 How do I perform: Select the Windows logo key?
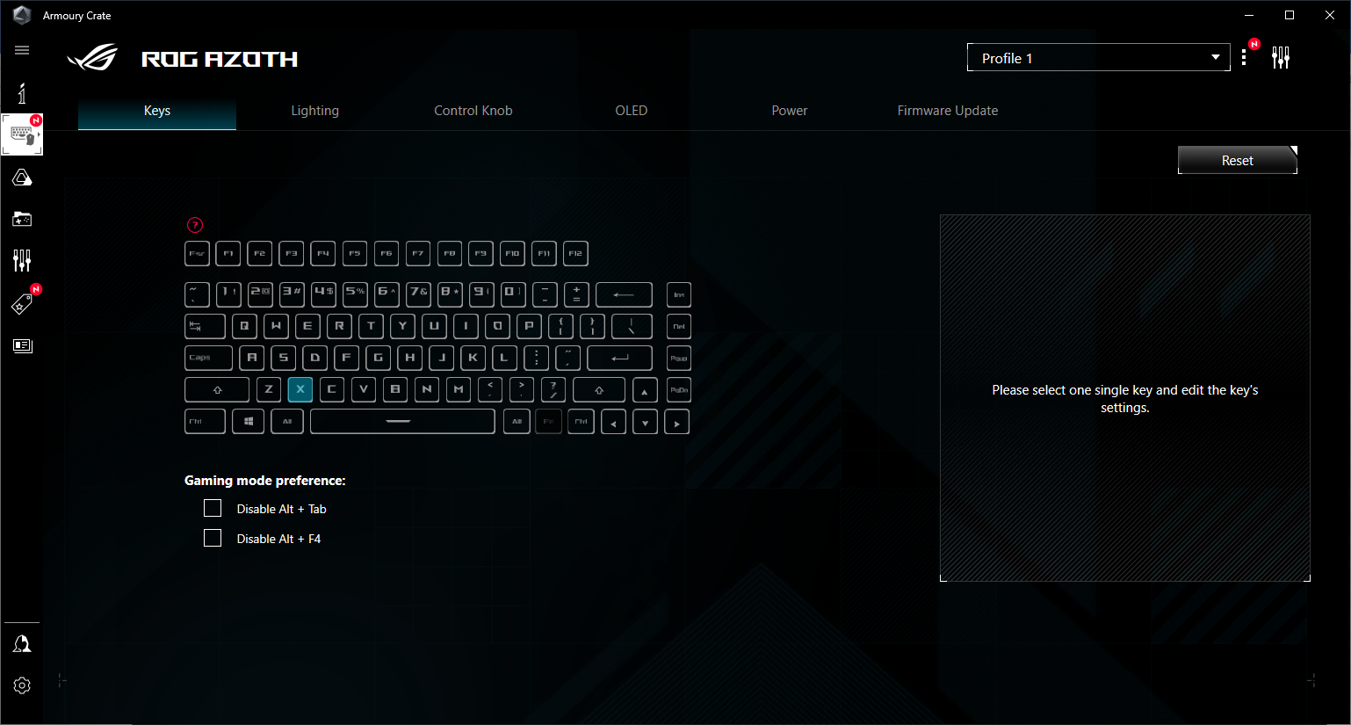point(248,422)
